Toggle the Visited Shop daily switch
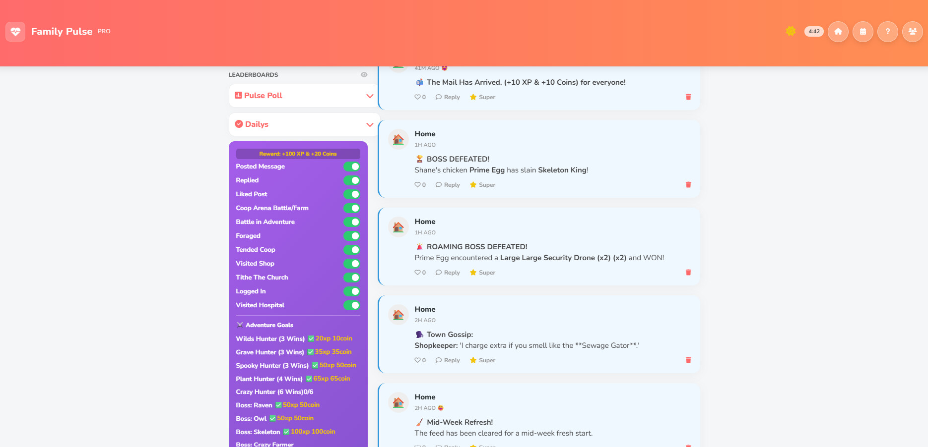928x447 pixels. [352, 264]
